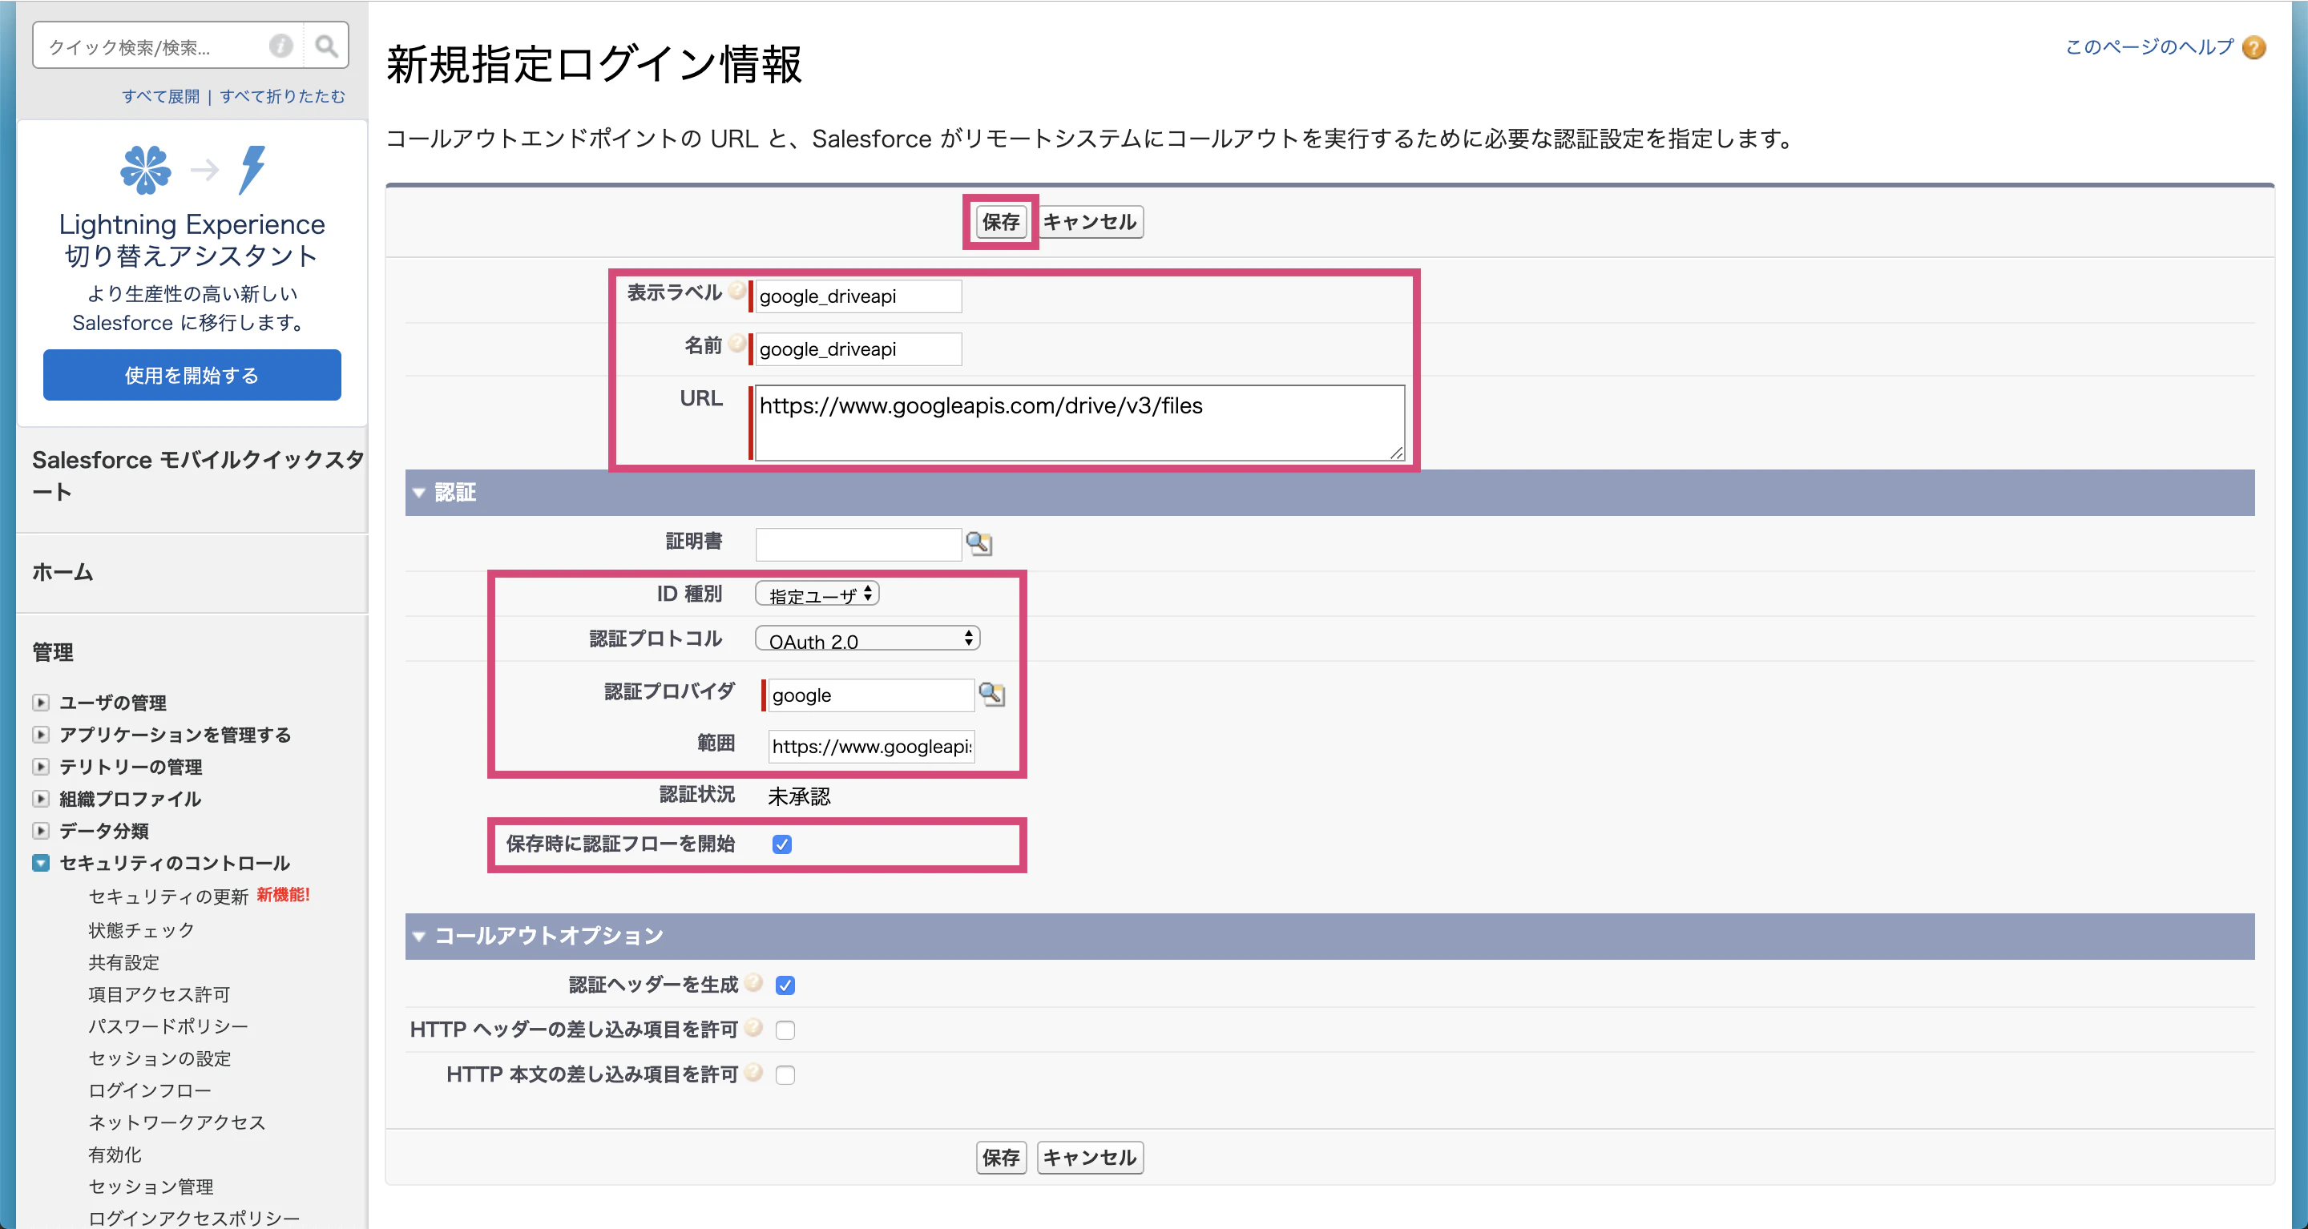Screen dimensions: 2308x1229
Task: Click the quick search magnifier icon
Action: point(326,46)
